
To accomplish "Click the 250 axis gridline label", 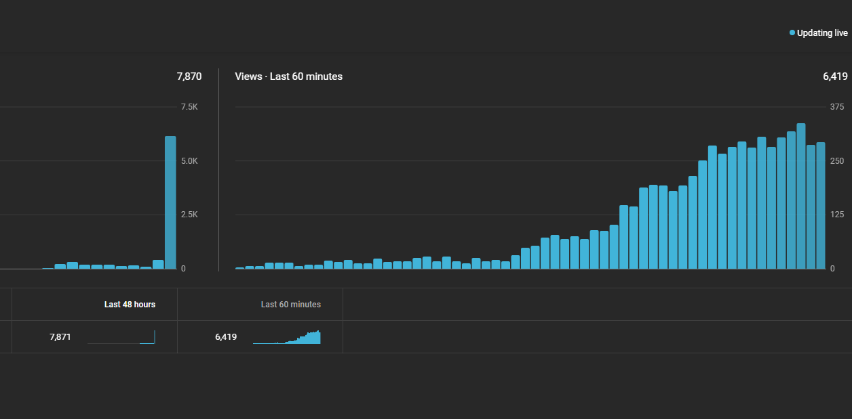I will coord(837,161).
